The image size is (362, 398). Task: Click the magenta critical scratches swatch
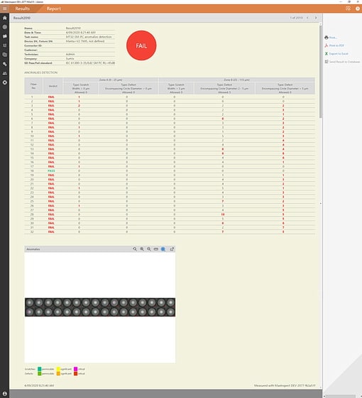[75, 369]
